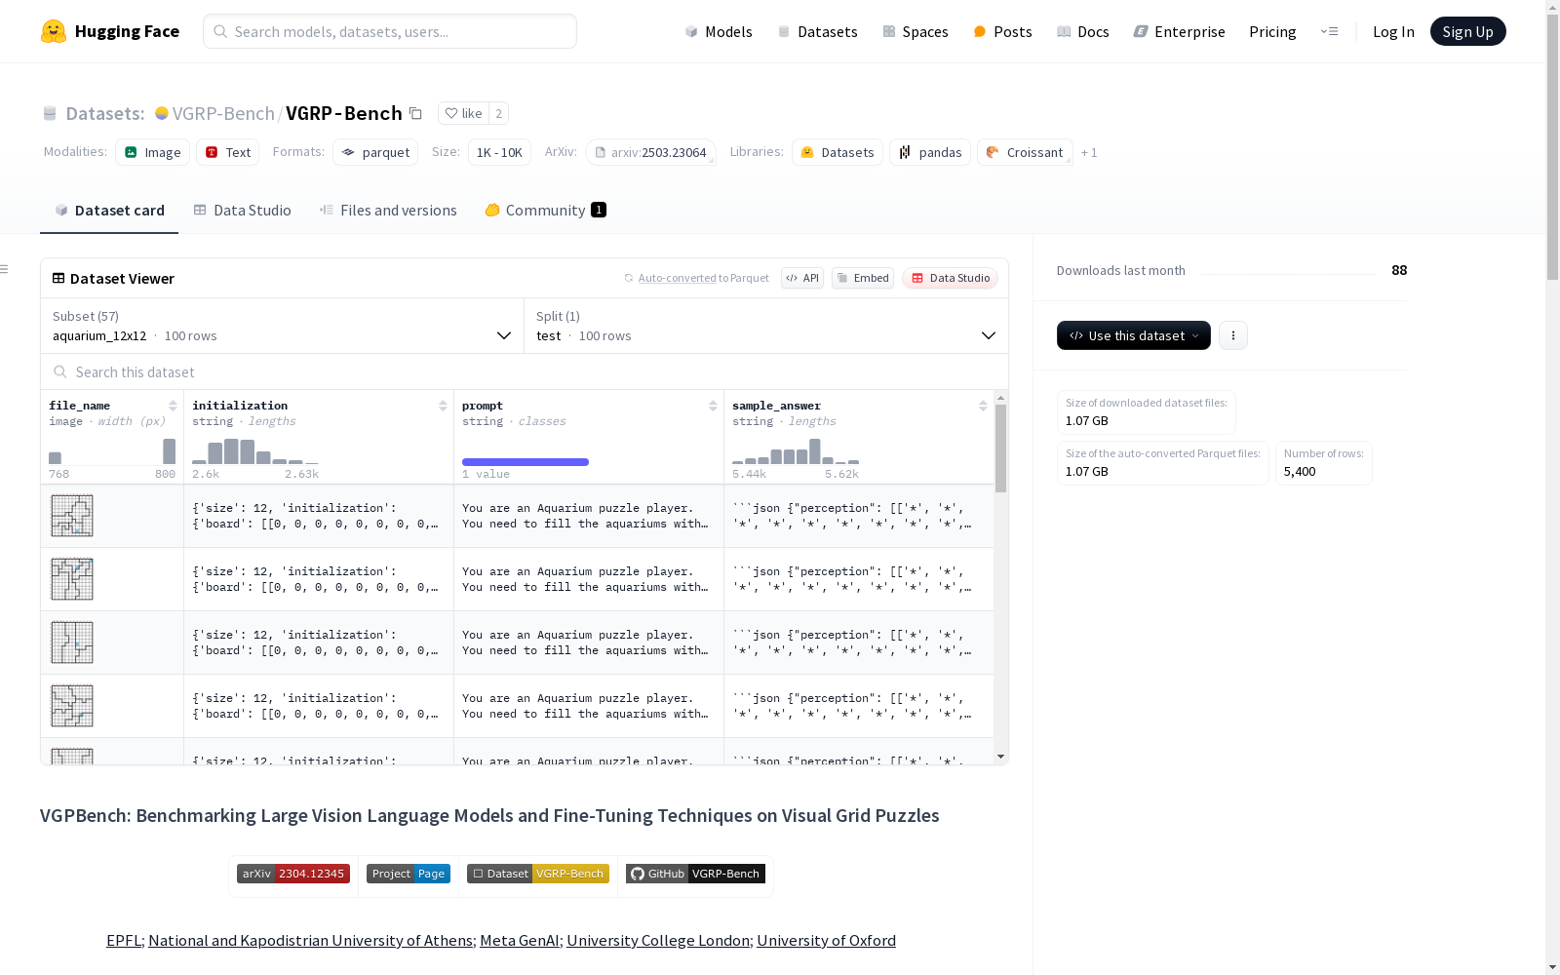
Task: Click the dataset table vertical scrollbar
Action: (1000, 448)
